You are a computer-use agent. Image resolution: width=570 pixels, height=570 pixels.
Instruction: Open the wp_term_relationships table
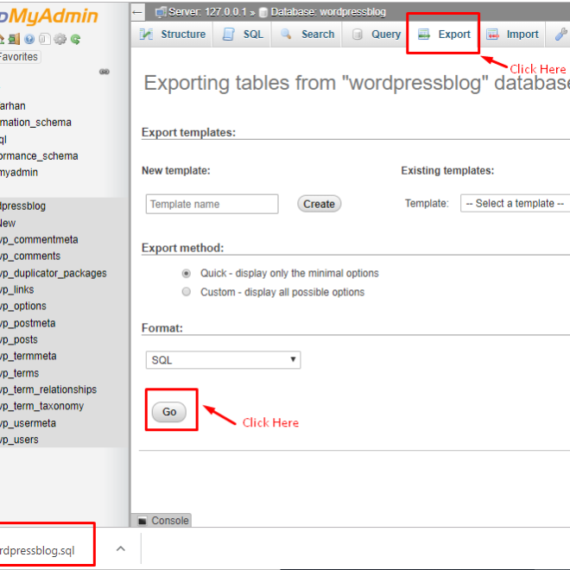[48, 389]
